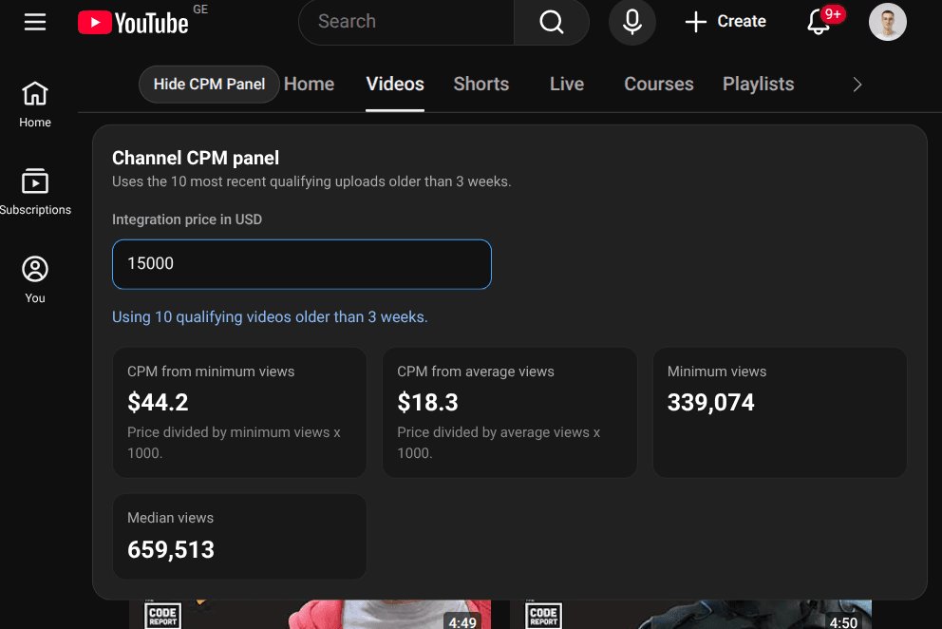Go to Home in sidebar
Viewport: 942px width, 629px height.
click(35, 104)
